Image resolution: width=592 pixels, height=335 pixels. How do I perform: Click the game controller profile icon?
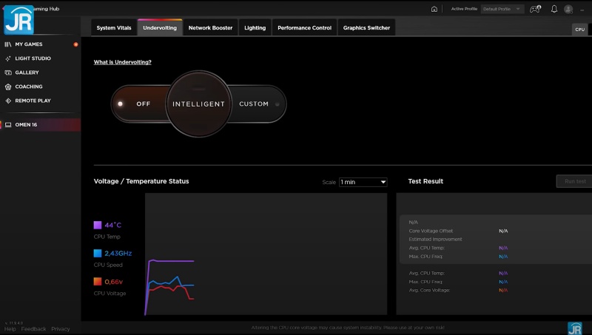coord(534,9)
